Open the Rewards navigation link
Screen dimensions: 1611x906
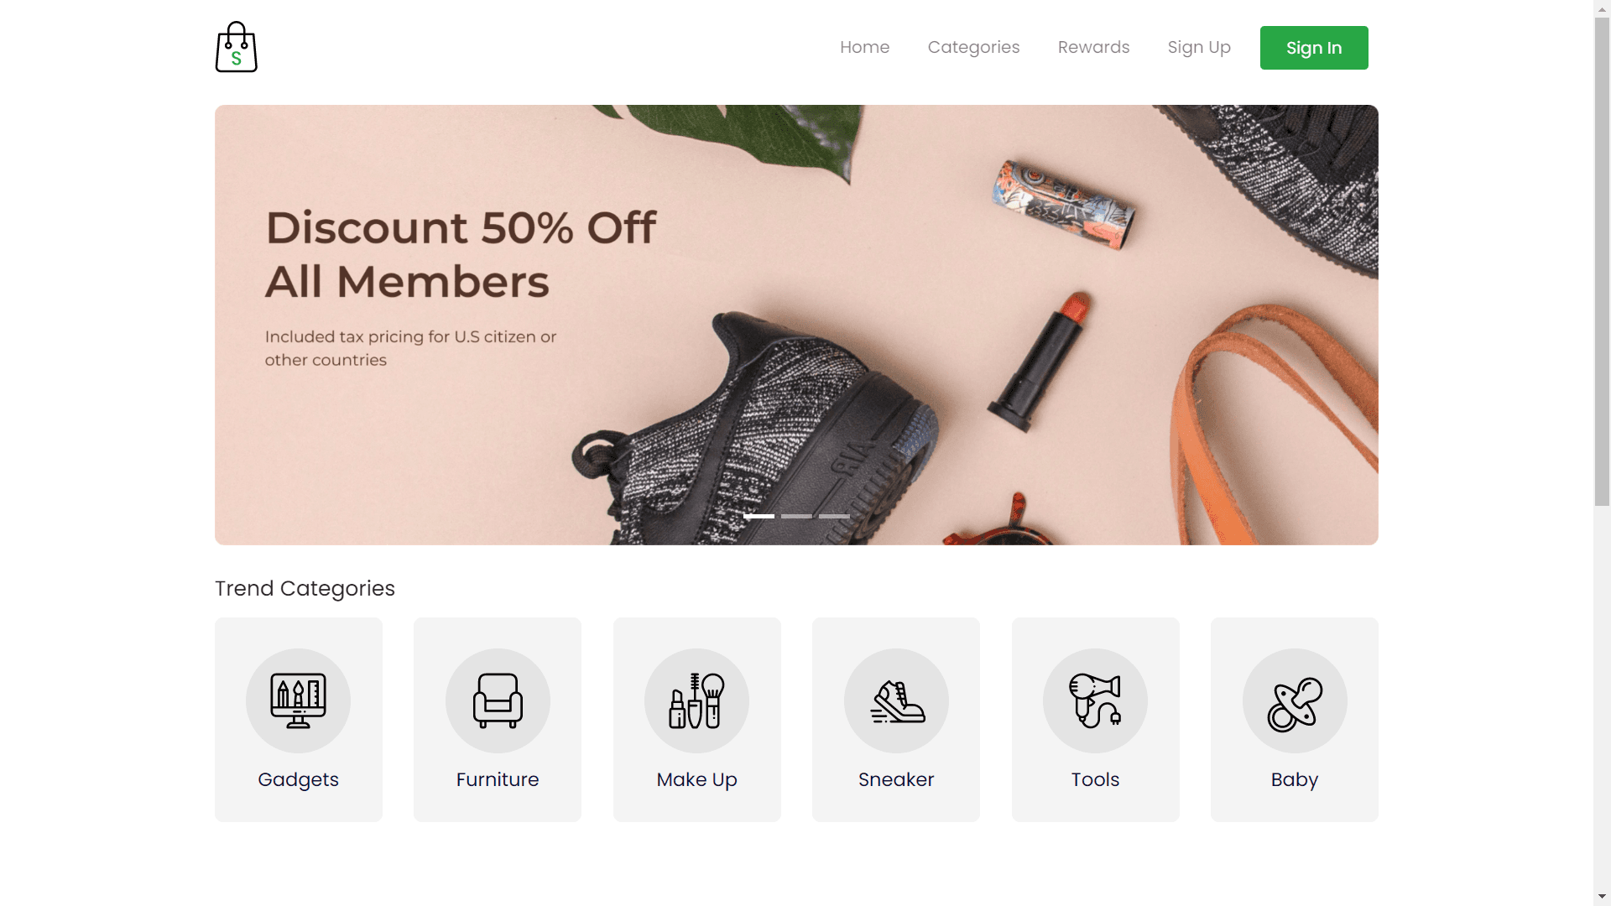(1093, 47)
